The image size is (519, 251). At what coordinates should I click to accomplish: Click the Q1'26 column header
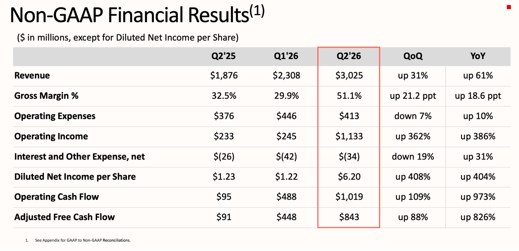pyautogui.click(x=286, y=56)
